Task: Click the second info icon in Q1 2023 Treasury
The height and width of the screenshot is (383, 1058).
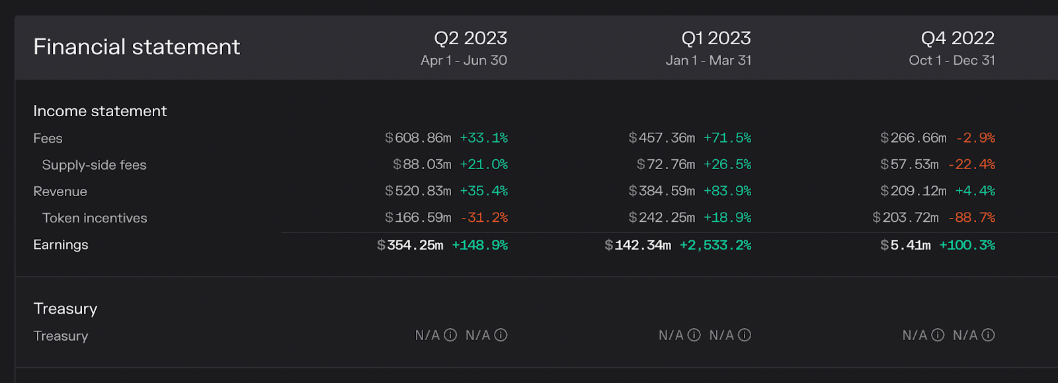Action: 745,335
